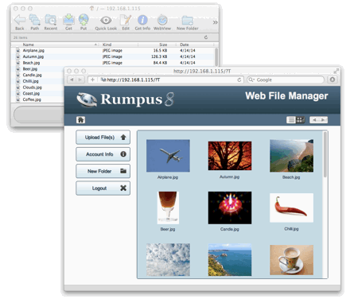Viewport: 350px width, 299px height.
Task: Expand the toolbar overflow chevron
Action: click(x=215, y=22)
